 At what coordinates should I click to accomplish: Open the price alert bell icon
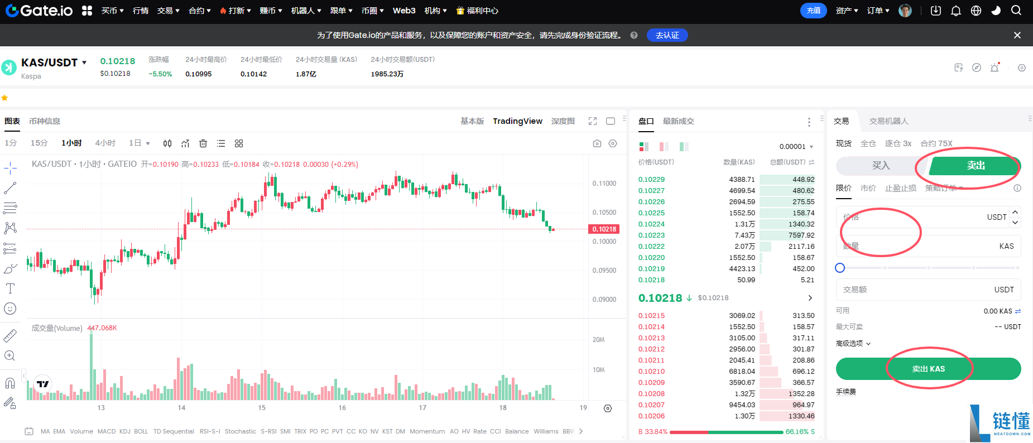click(994, 68)
